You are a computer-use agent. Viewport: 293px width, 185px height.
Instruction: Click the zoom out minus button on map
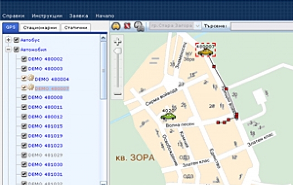click(x=118, y=93)
